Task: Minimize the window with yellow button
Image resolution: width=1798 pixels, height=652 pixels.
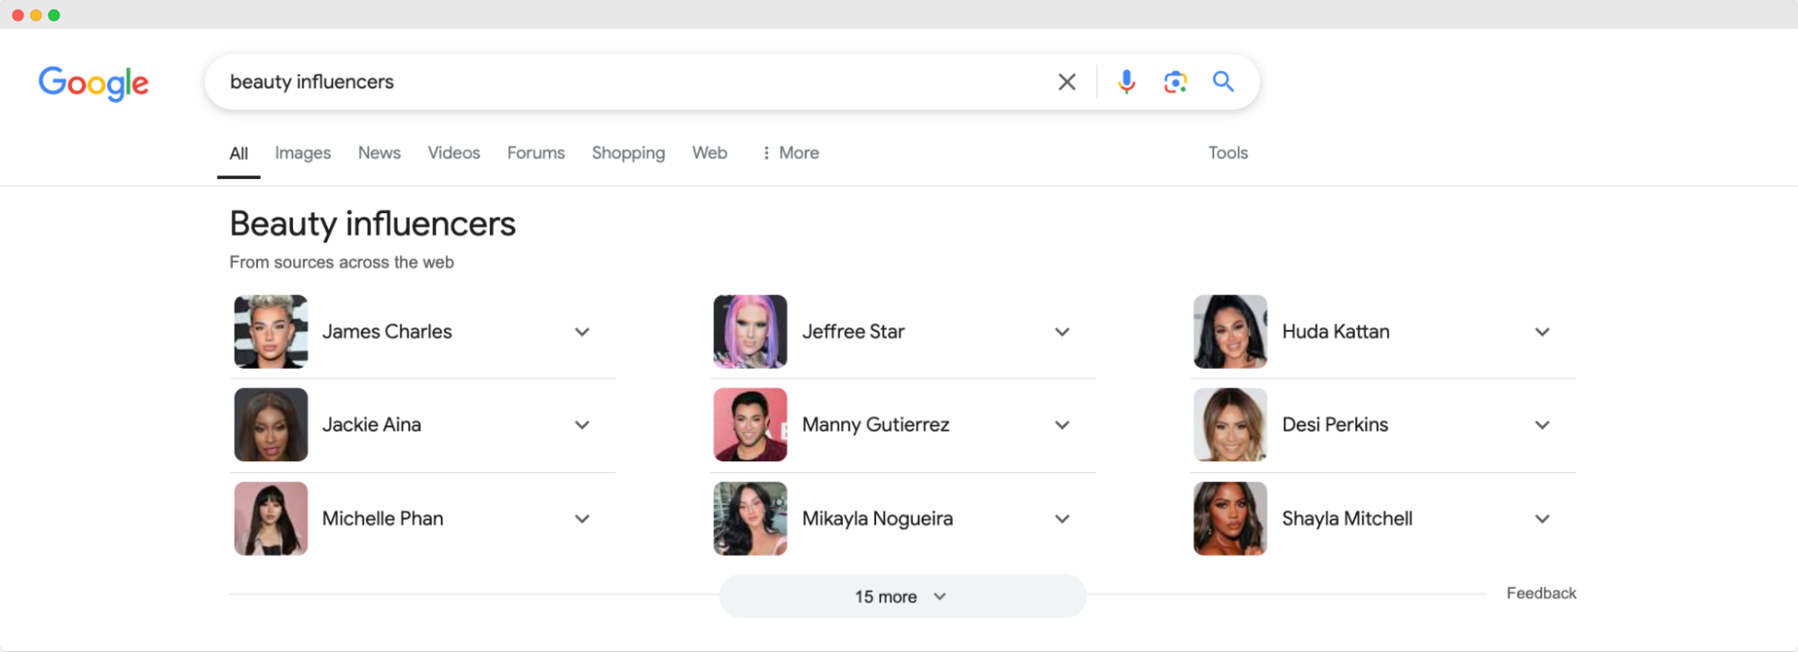Action: coord(36,15)
